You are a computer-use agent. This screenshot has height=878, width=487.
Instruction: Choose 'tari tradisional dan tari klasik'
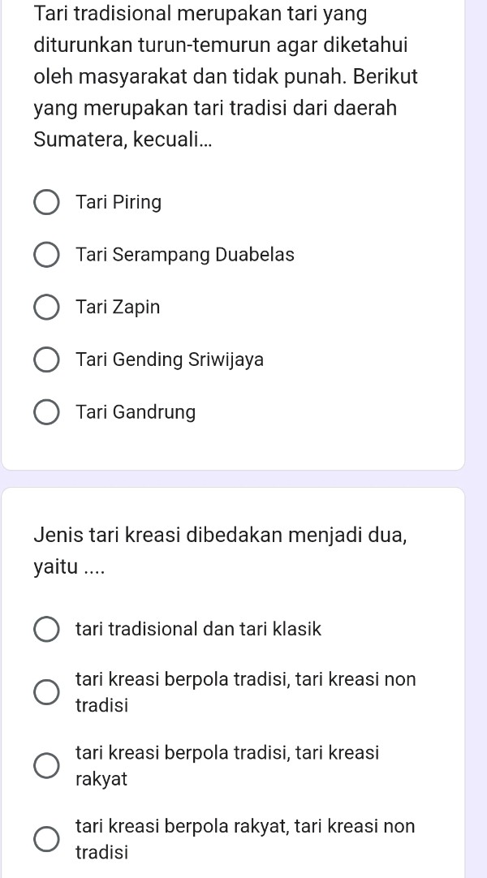click(46, 629)
